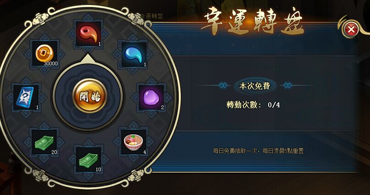Image resolution: width=370 pixels, height=195 pixels.
Task: Click the diamond ornament left of 本次免費
Action: tap(223, 85)
